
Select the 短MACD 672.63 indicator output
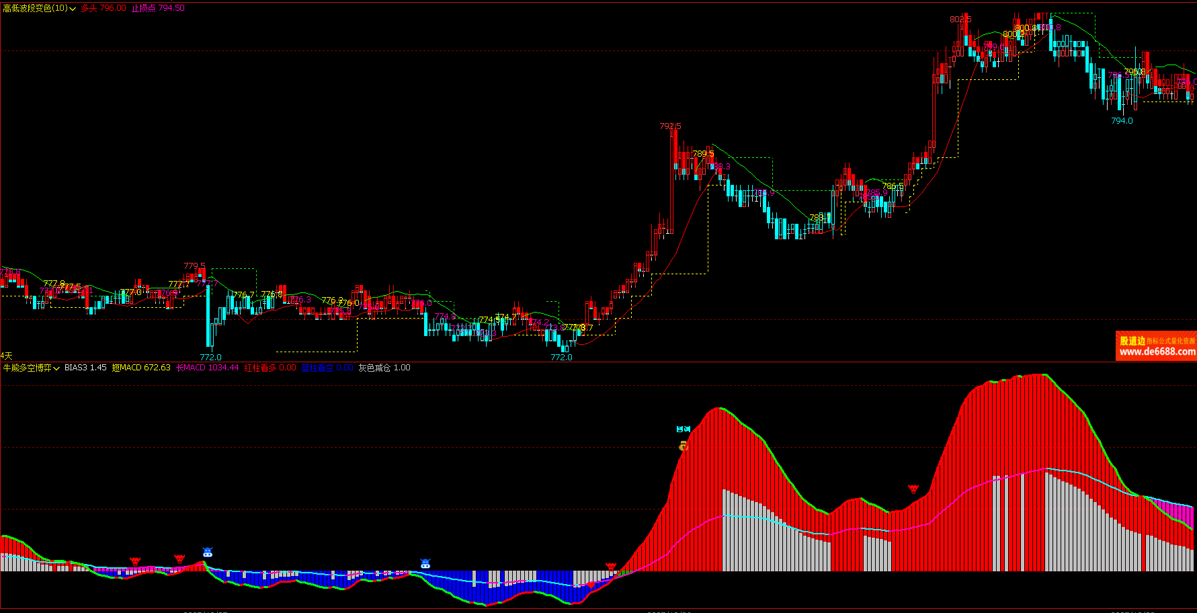[141, 368]
